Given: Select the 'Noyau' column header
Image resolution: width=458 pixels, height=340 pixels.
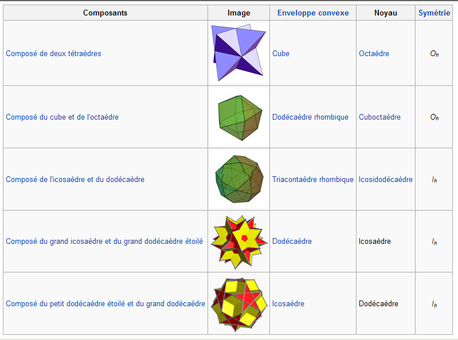Looking at the screenshot, I should (x=386, y=13).
